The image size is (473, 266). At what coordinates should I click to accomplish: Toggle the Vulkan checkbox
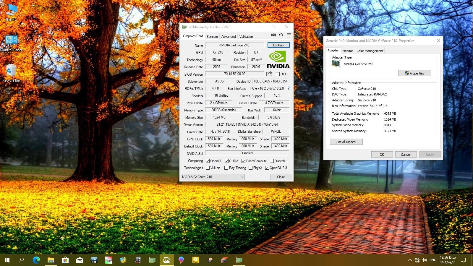208,168
